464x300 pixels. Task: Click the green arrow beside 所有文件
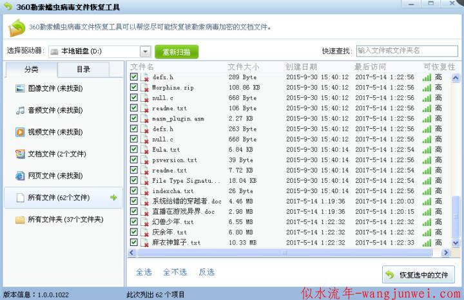[113, 198]
